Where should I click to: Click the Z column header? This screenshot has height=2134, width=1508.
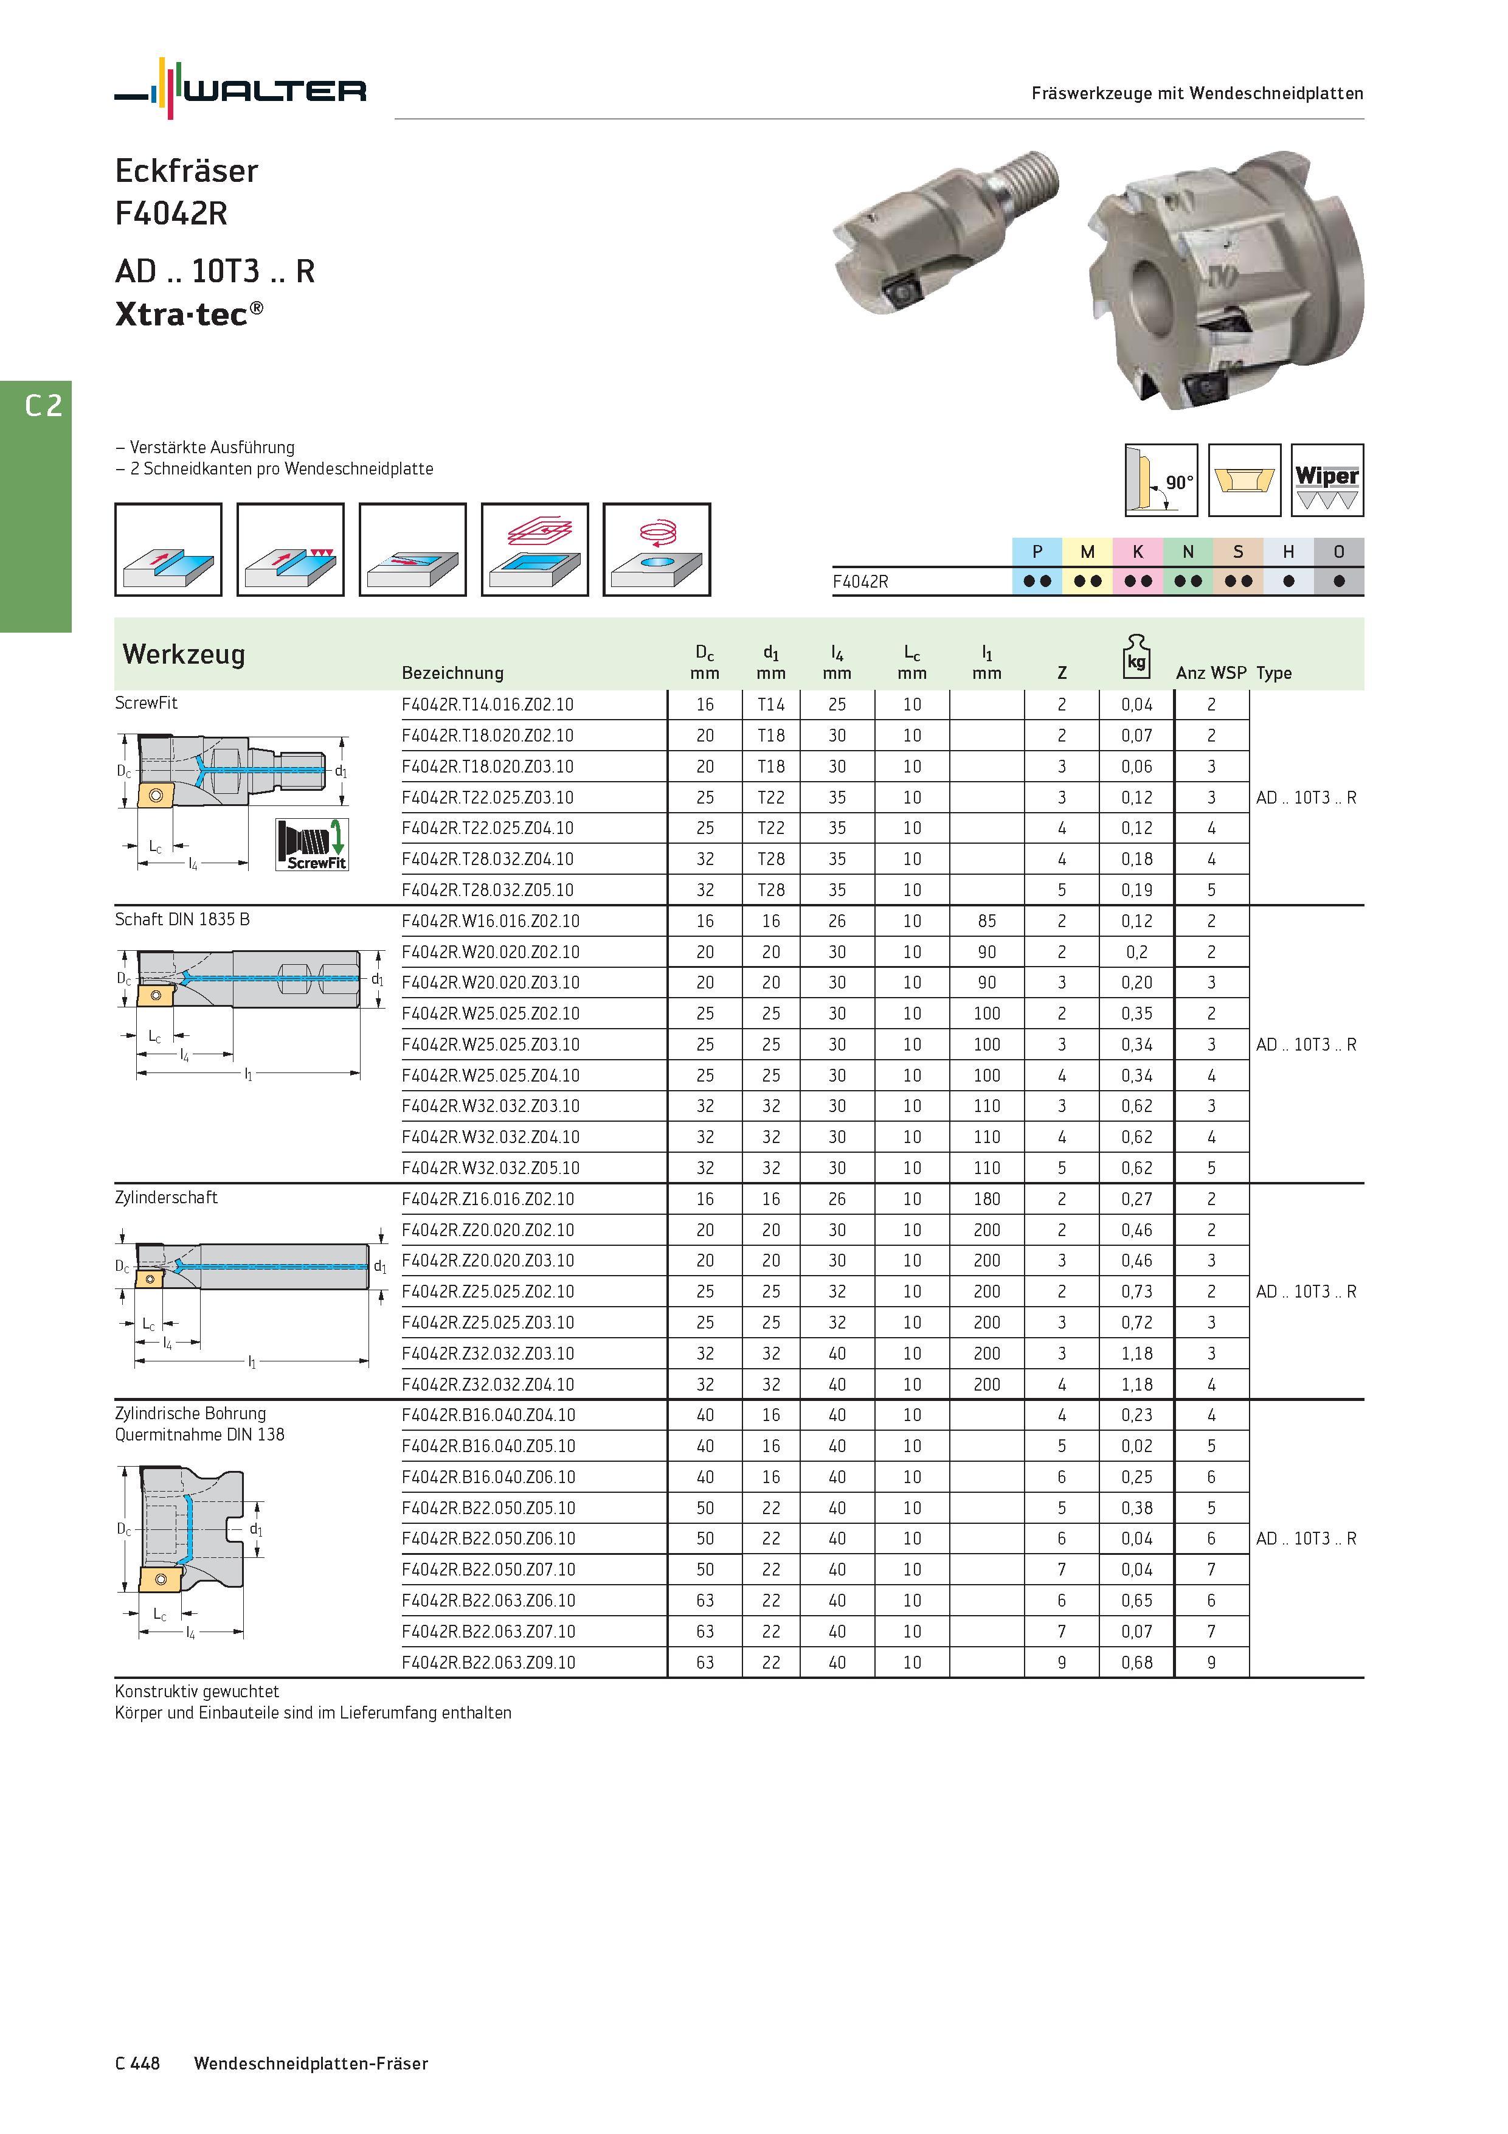tap(1062, 673)
